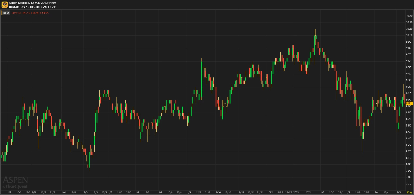Click the 9.50 price axis label
The height and width of the screenshot is (195, 414).
[409, 67]
